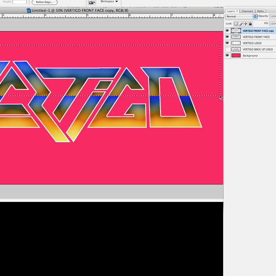Viewport: 276px width, 276px height.
Task: Switch to the Channels tab
Action: tap(247, 11)
